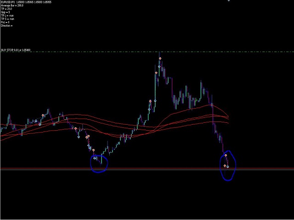Click the EURUSD,M1 chart header text
294x220 pixels.
pyautogui.click(x=26, y=2)
